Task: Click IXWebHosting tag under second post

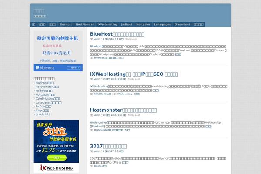Action: pyautogui.click(x=124, y=94)
